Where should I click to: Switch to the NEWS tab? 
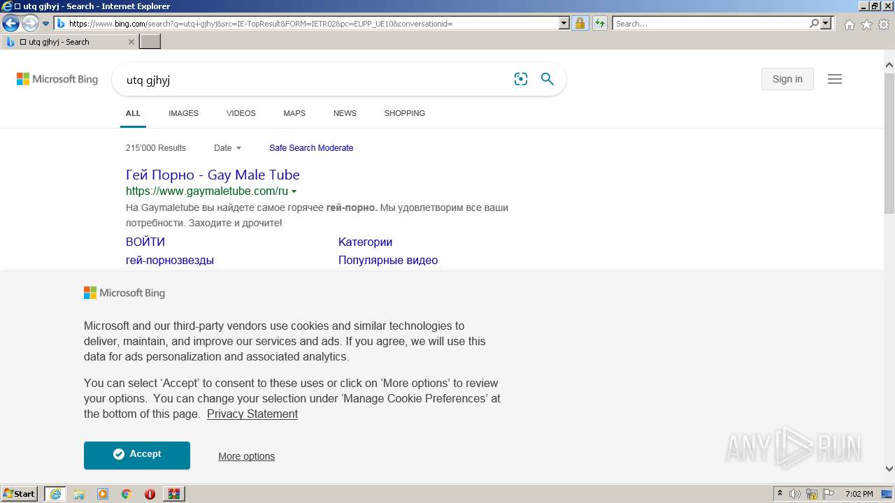point(345,113)
